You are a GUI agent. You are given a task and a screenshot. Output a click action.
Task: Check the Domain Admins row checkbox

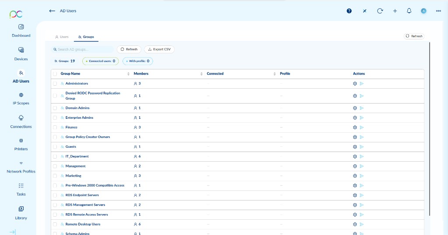pyautogui.click(x=55, y=108)
